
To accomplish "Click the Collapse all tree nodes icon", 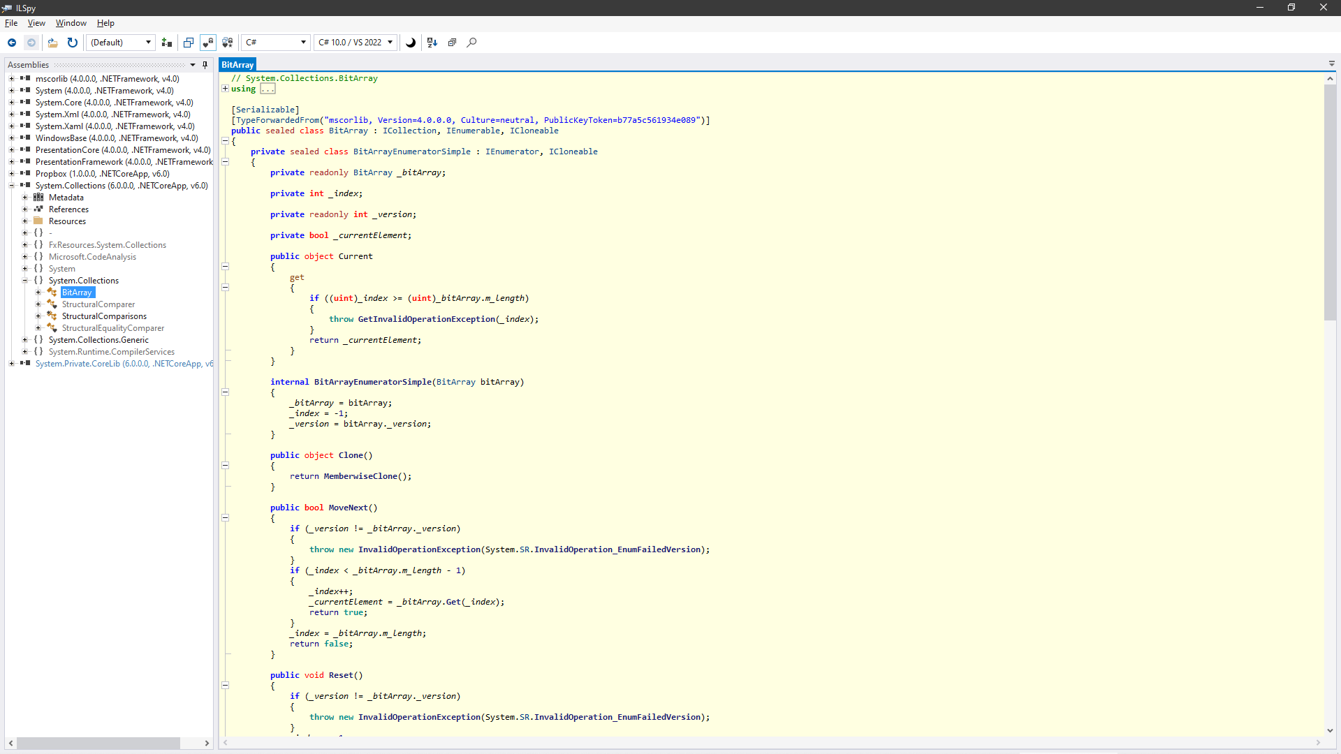I will coord(452,43).
